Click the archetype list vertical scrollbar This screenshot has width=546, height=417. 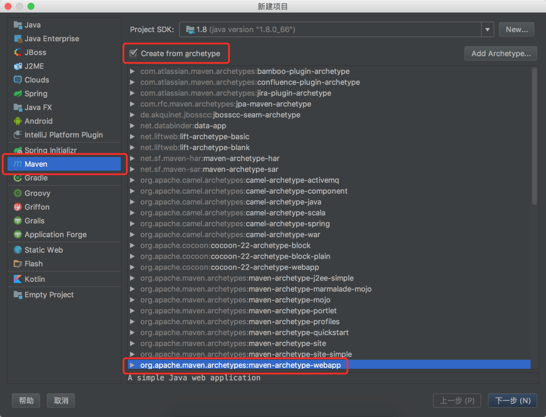tap(534, 136)
